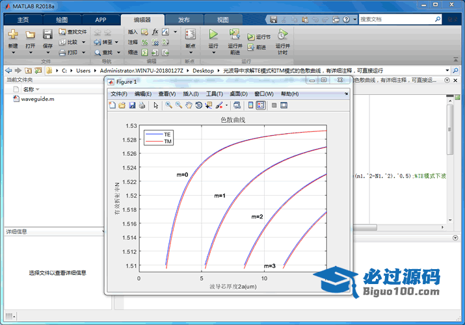Click the smart indent icon next to 缩进
The width and height of the screenshot is (465, 325).
pyautogui.click(x=145, y=53)
